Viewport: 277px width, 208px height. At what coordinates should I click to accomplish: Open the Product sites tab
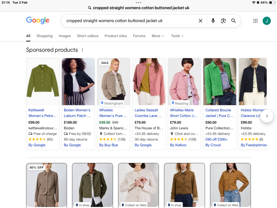pos(116,36)
